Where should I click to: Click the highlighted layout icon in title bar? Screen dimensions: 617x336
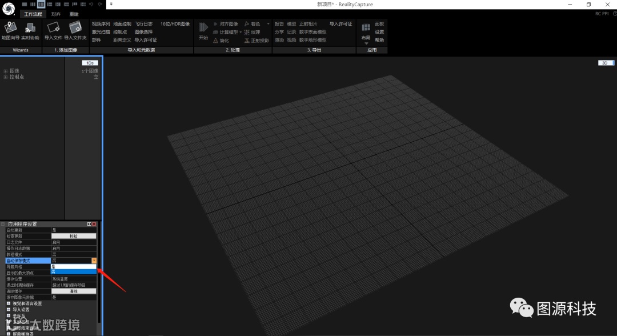point(41,5)
